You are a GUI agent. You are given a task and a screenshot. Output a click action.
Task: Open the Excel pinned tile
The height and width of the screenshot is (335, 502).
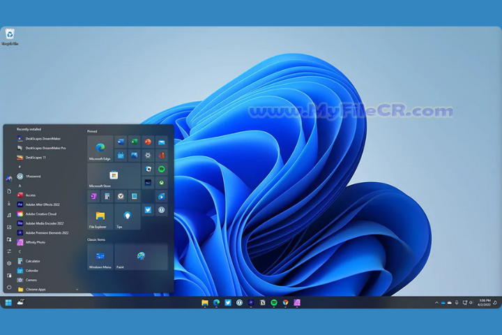134,142
